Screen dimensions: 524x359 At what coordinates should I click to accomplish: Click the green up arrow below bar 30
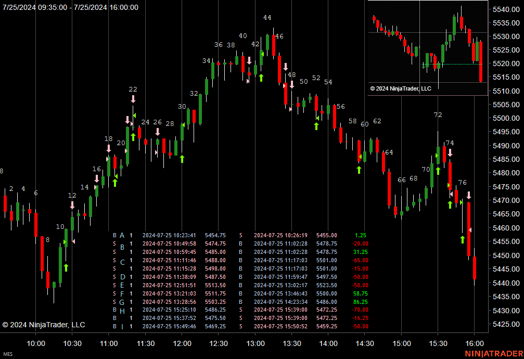click(x=182, y=158)
